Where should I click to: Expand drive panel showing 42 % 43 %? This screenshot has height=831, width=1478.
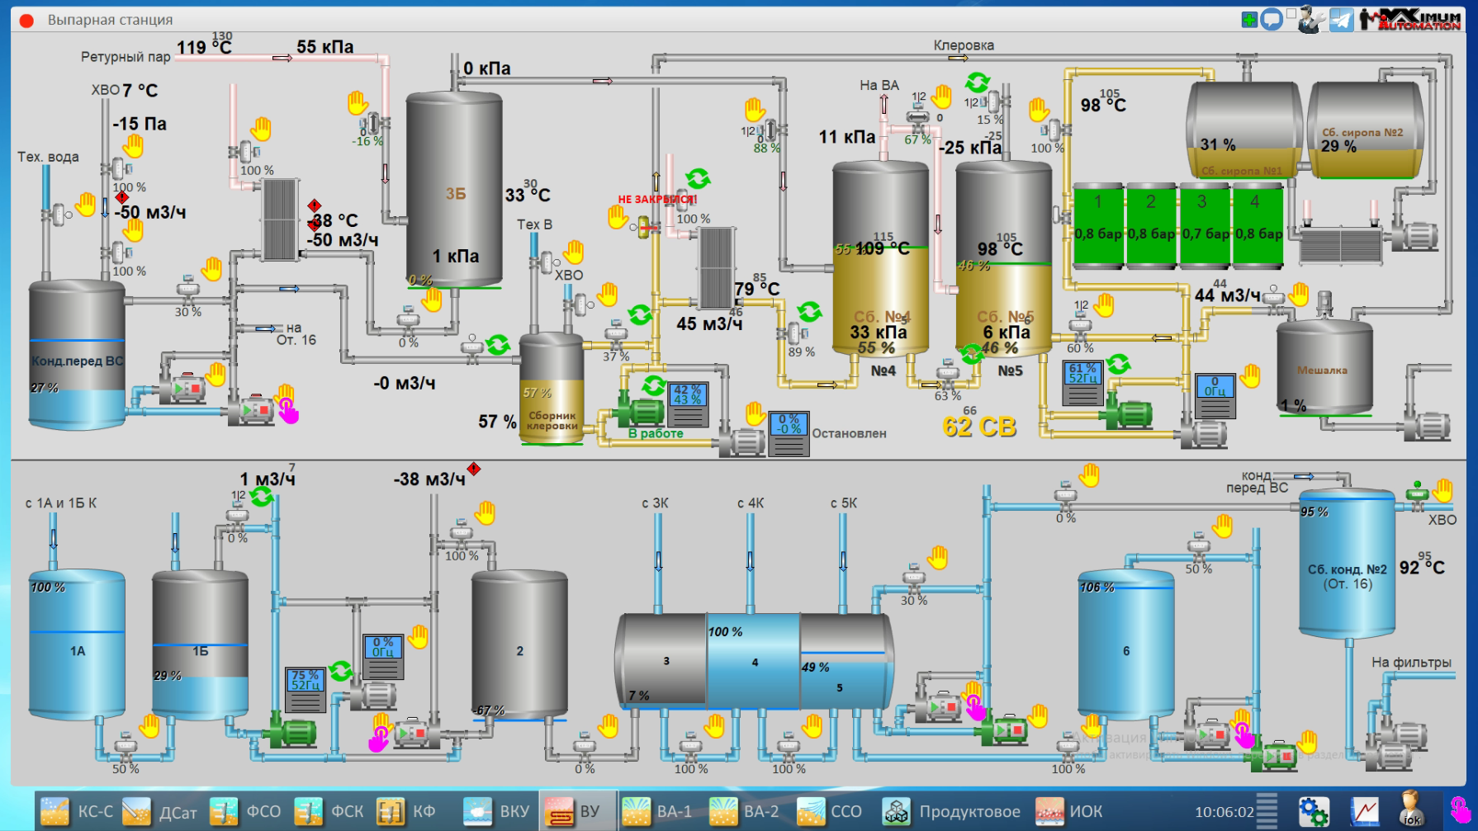pyautogui.click(x=687, y=404)
